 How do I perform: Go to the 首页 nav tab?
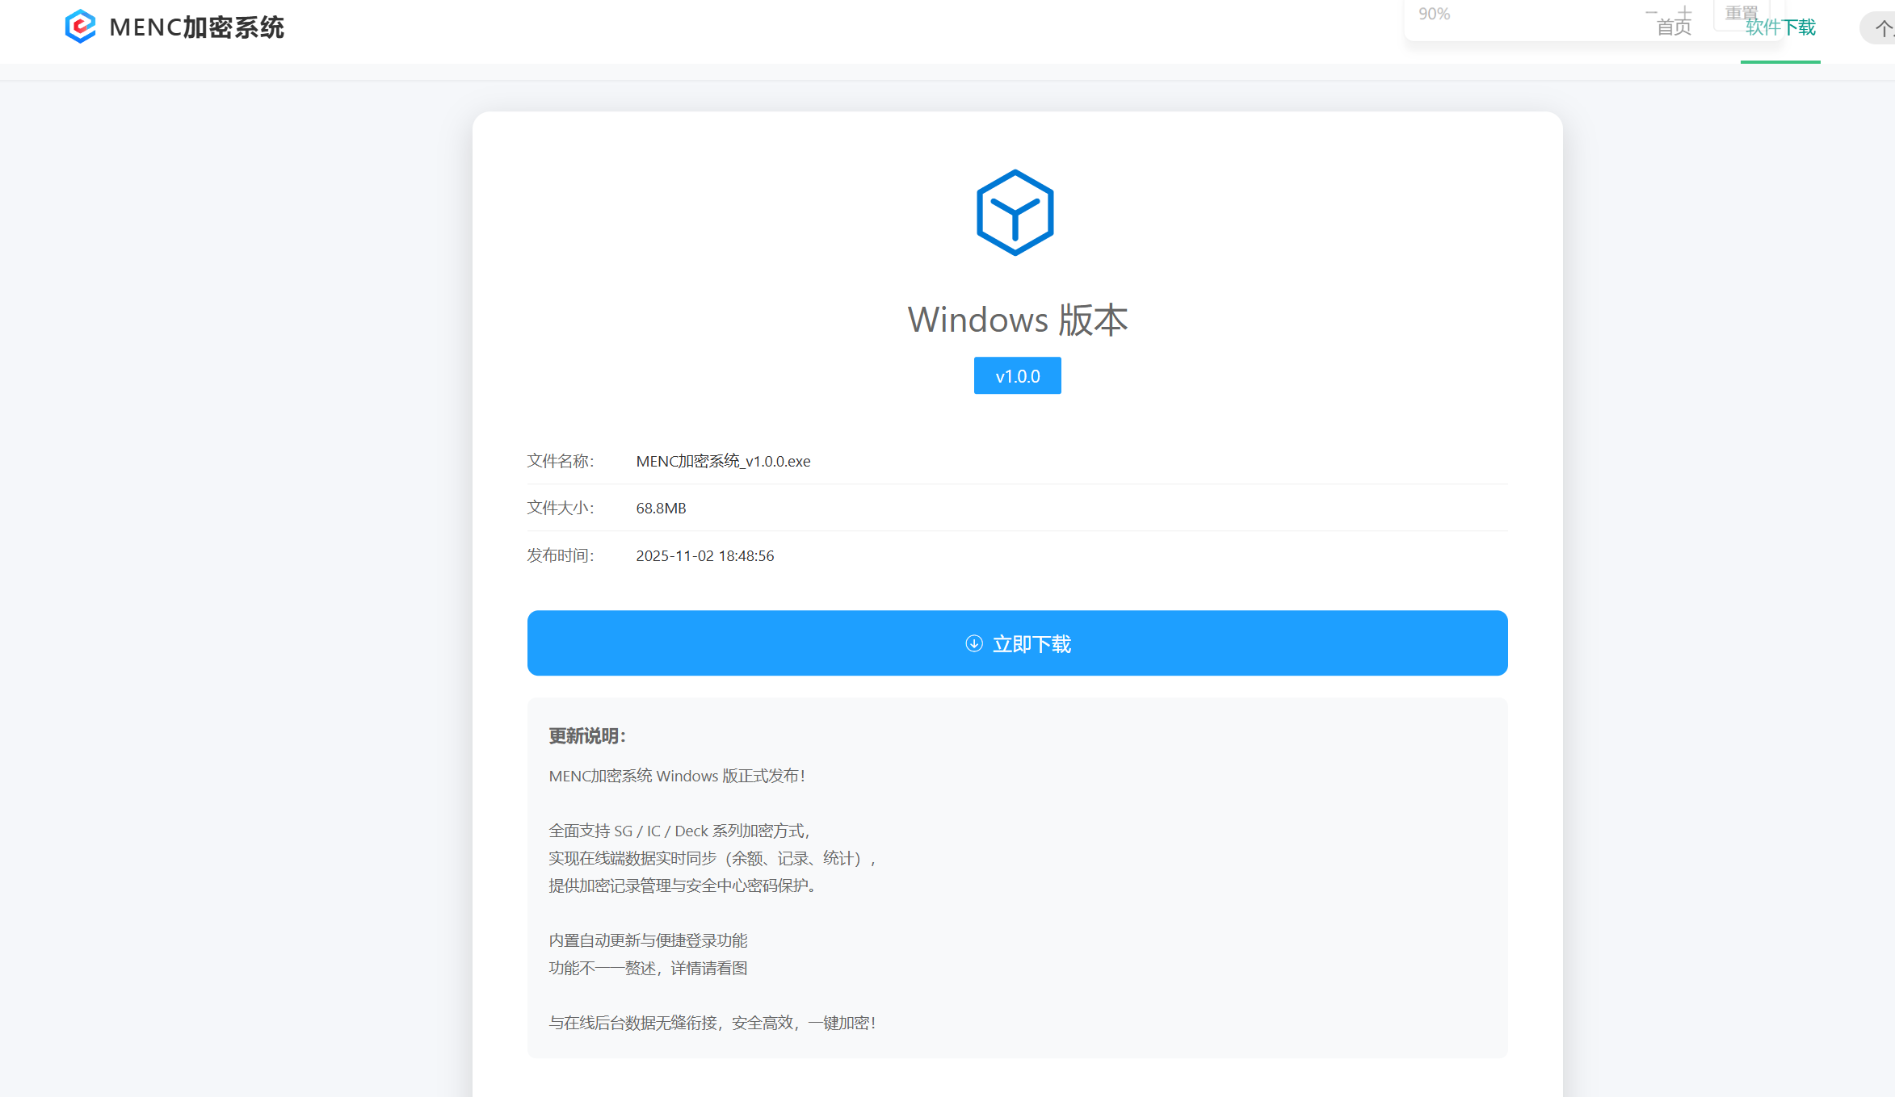click(1674, 29)
